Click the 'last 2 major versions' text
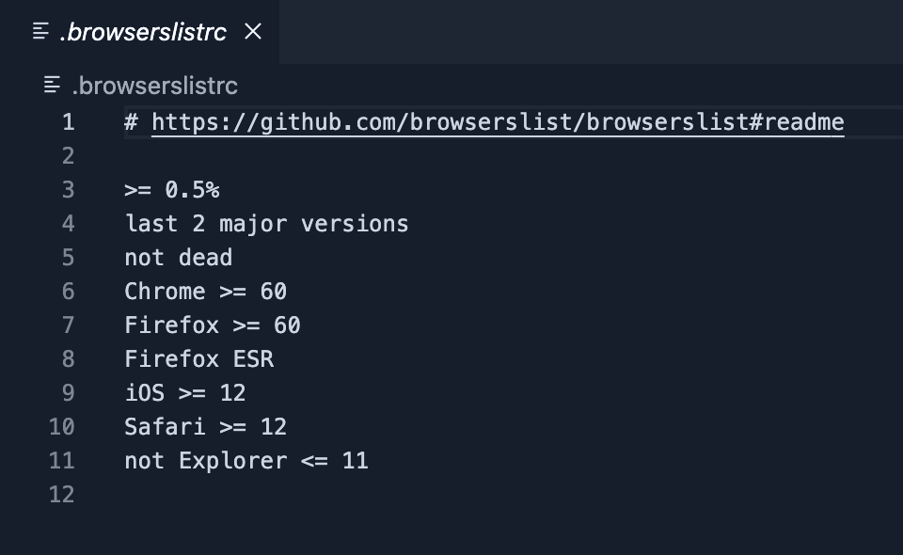The width and height of the screenshot is (903, 555). point(266,223)
